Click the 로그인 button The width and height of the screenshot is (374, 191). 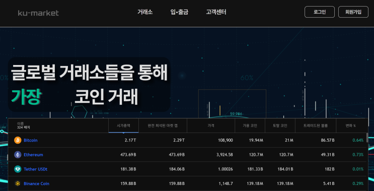coord(320,12)
